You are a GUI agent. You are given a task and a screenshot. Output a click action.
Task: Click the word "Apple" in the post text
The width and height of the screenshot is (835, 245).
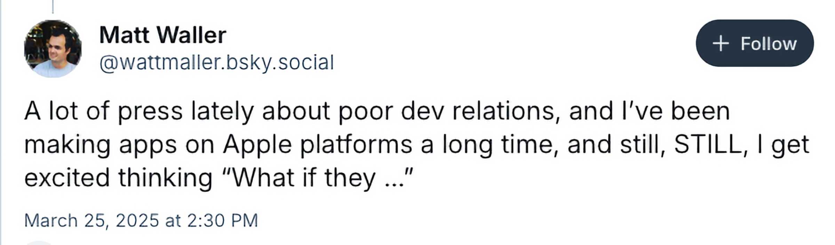[257, 144]
